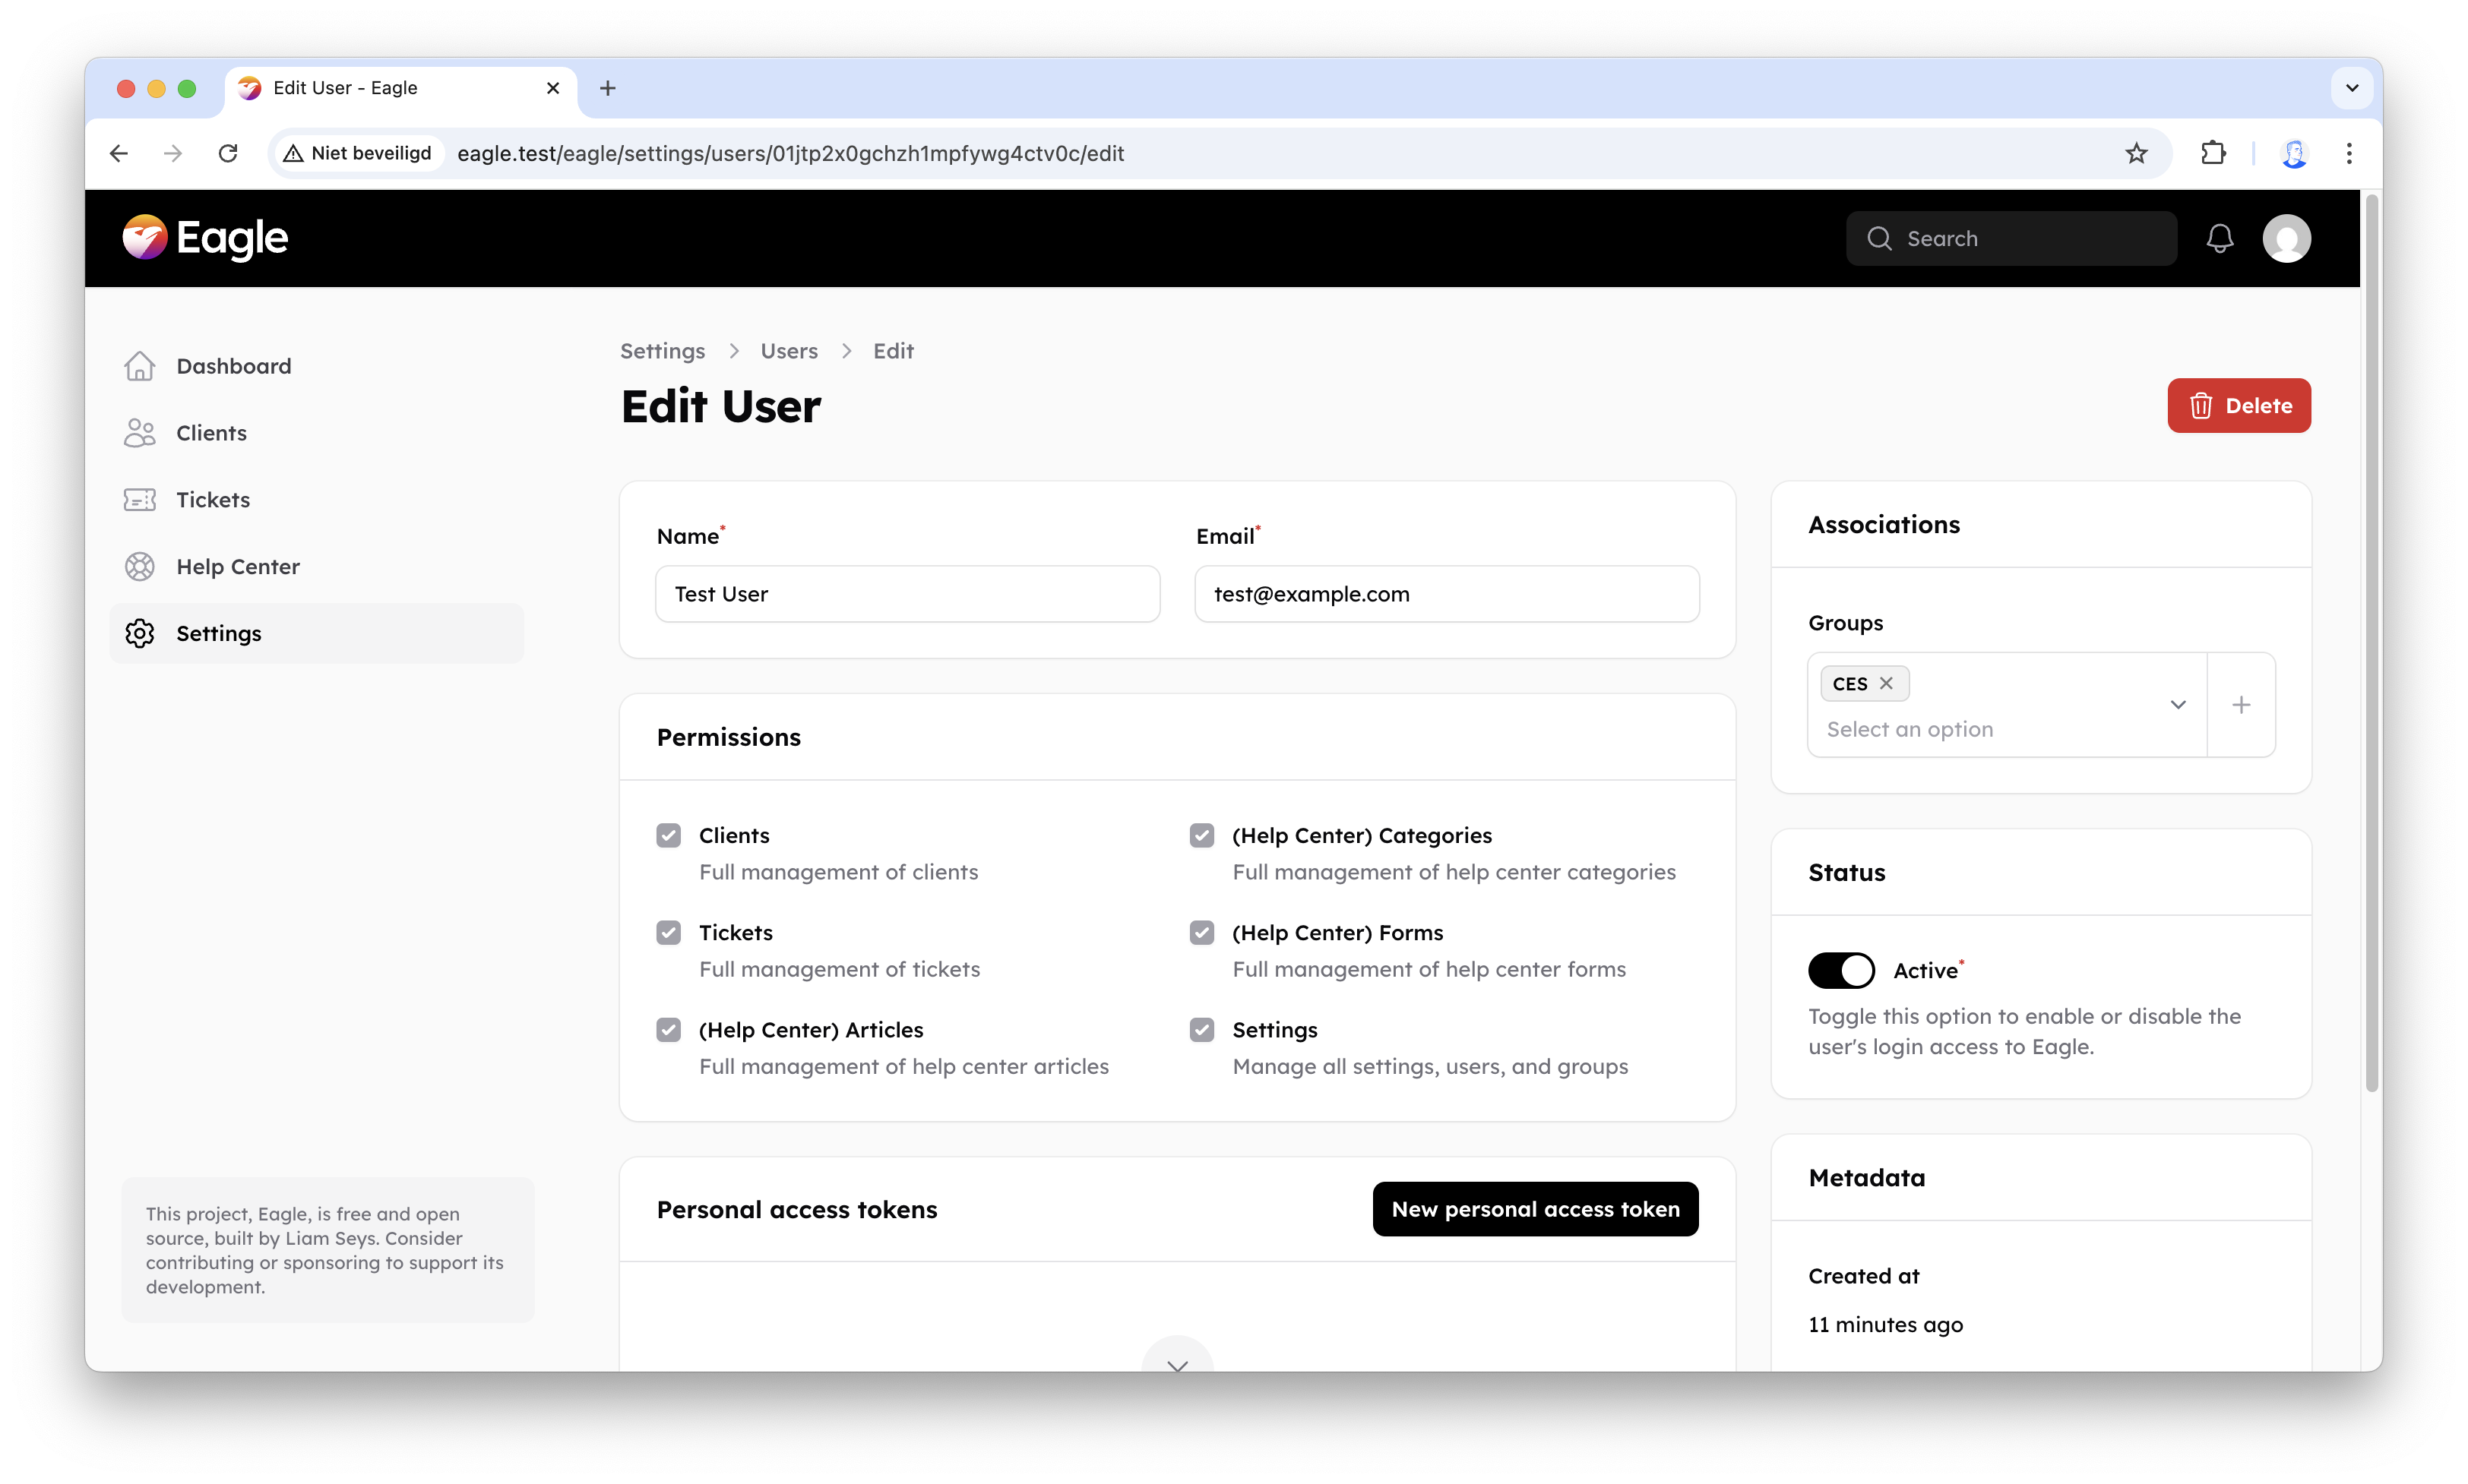Open Tickets in the sidebar
Viewport: 2468px width, 1484px height.
[x=213, y=500]
